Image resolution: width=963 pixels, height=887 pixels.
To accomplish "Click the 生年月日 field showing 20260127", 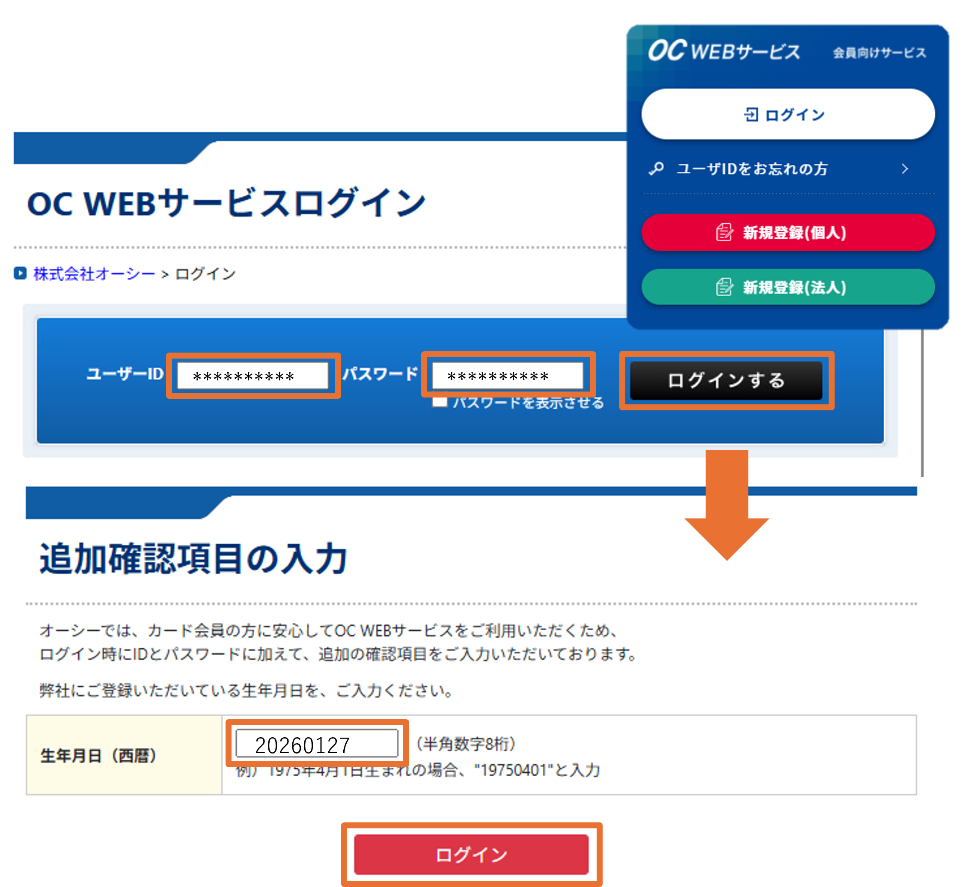I will point(318,744).
